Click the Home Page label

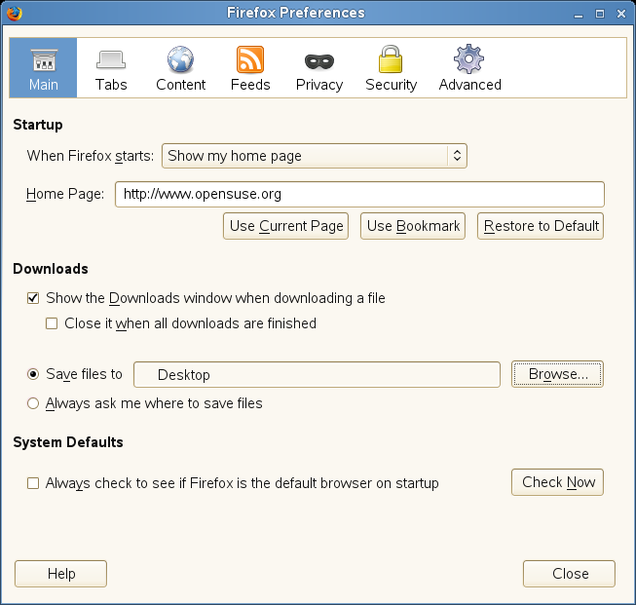pos(65,194)
